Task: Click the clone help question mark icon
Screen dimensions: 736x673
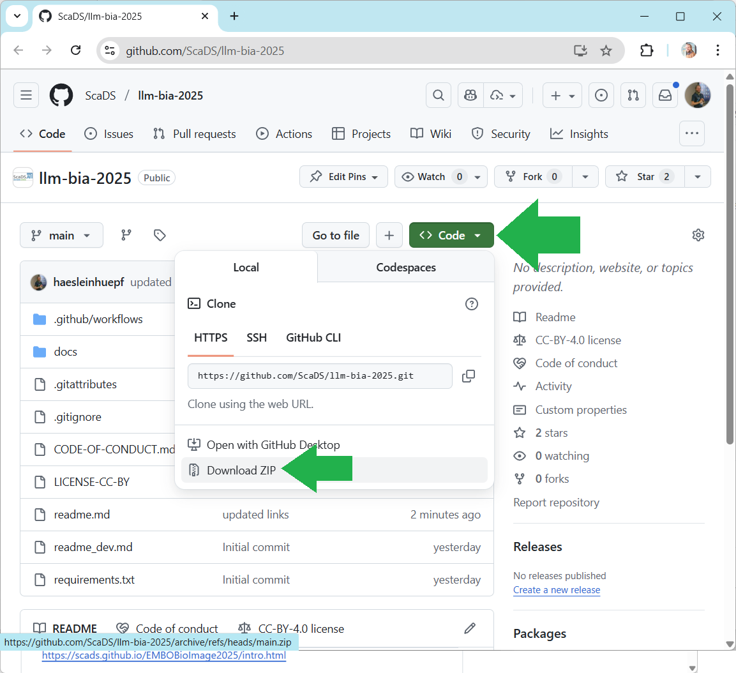Action: tap(471, 304)
